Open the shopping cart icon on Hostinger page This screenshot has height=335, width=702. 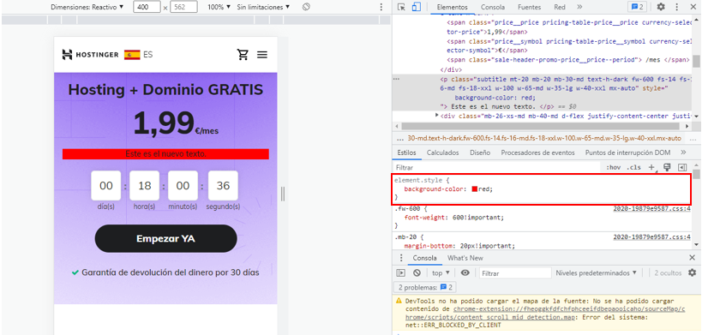point(243,55)
